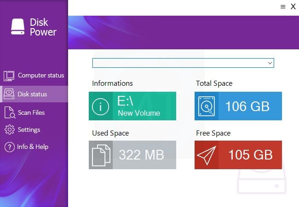
Task: Open the Computer status menu label
Action: tap(41, 75)
